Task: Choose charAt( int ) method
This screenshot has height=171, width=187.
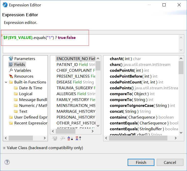Action: (125, 59)
